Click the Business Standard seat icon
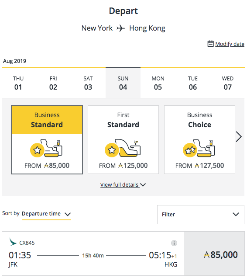The height and width of the screenshot is (278, 247). pyautogui.click(x=46, y=148)
